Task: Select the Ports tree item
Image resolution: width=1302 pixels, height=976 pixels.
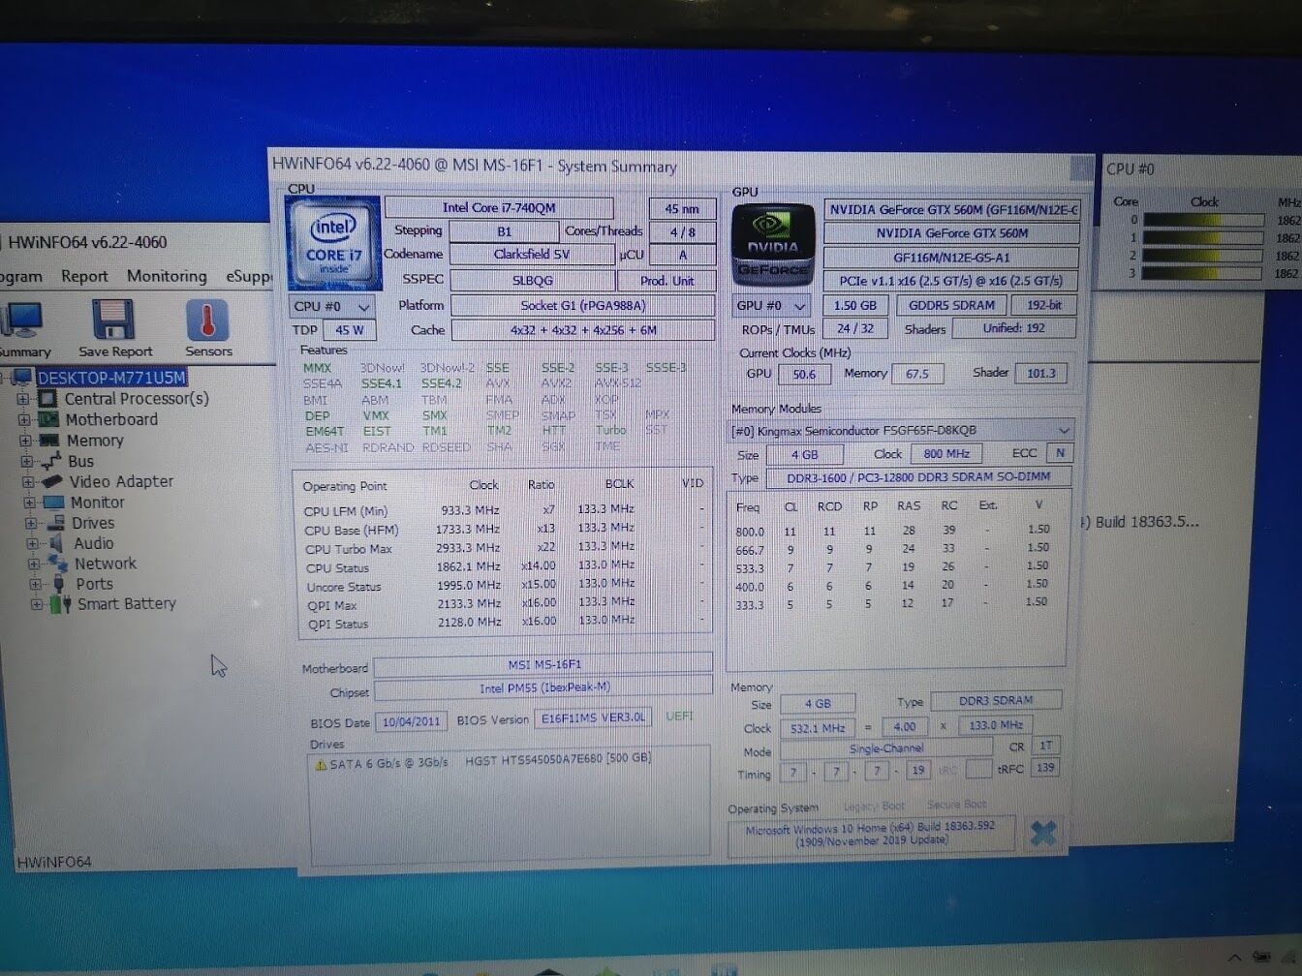Action: point(94,584)
